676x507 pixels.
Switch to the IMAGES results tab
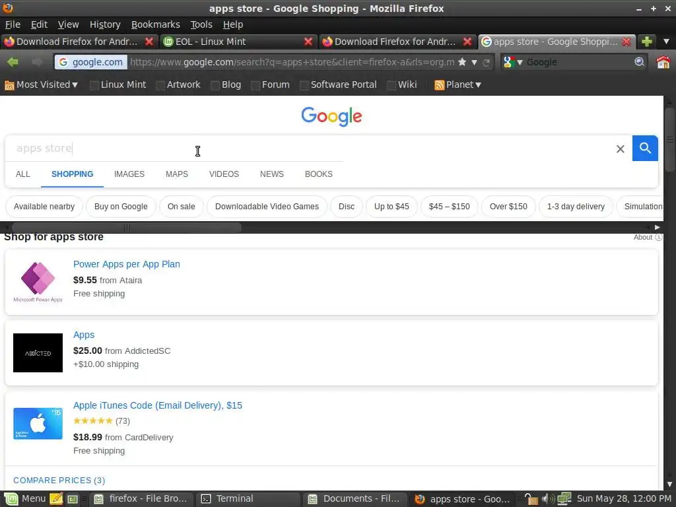pyautogui.click(x=129, y=174)
